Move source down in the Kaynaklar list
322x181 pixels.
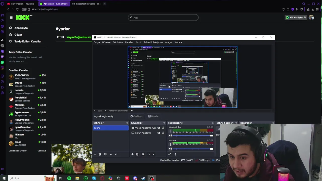pyautogui.click(x=153, y=154)
